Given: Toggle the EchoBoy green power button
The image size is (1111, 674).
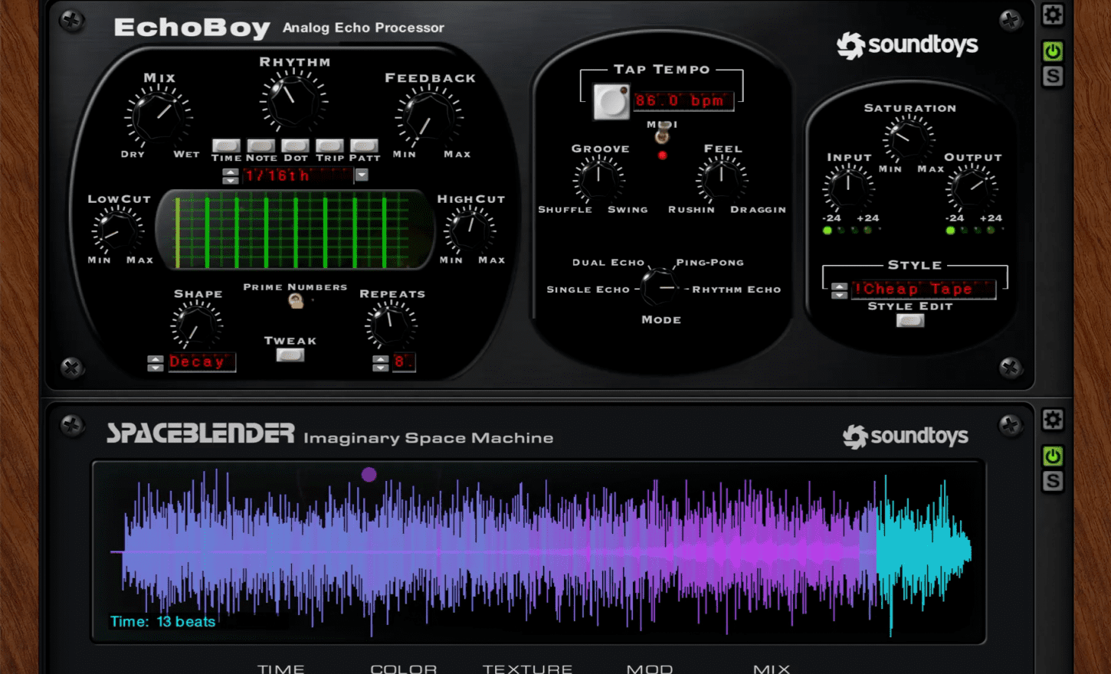Looking at the screenshot, I should tap(1053, 51).
